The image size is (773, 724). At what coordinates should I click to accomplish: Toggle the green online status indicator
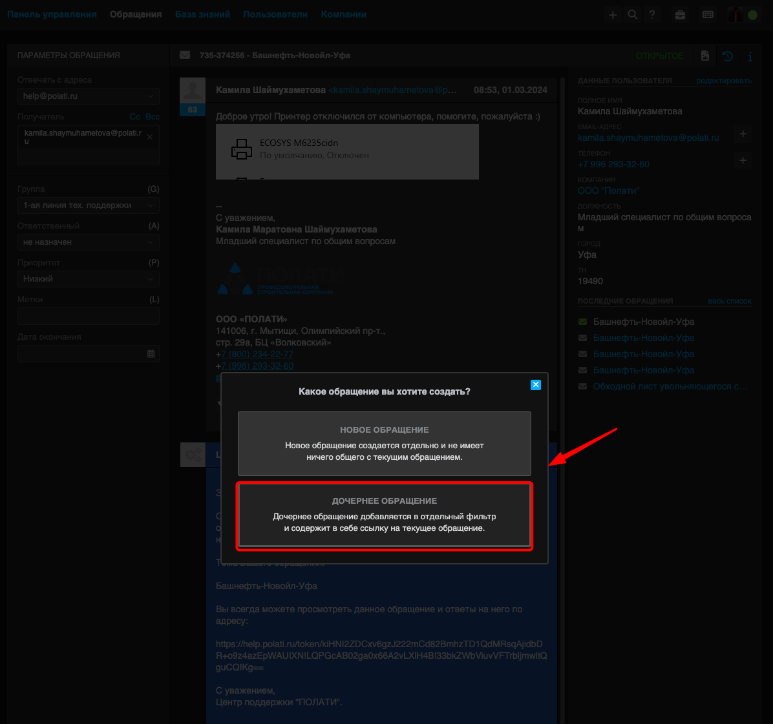click(x=752, y=15)
